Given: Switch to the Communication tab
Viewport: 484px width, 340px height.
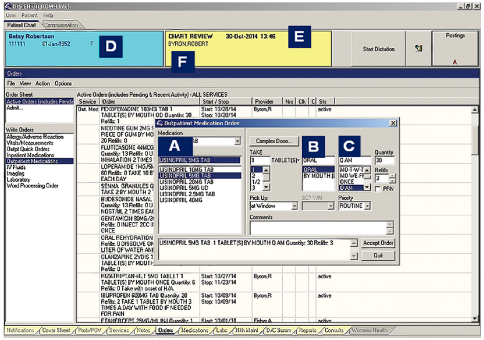Looking at the screenshot, I should click(61, 25).
